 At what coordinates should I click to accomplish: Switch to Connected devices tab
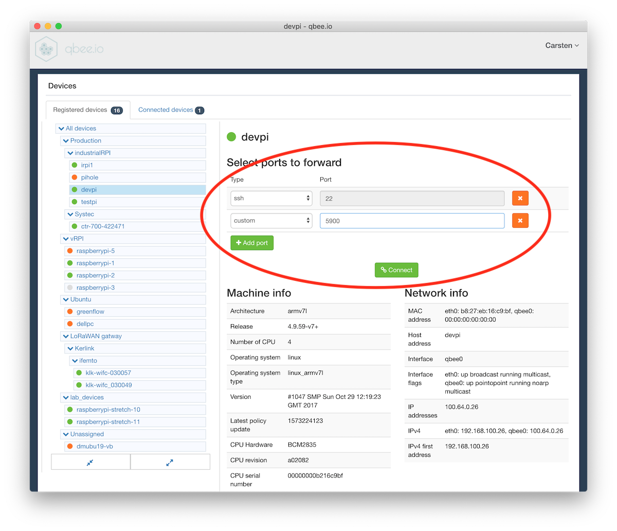tap(171, 110)
